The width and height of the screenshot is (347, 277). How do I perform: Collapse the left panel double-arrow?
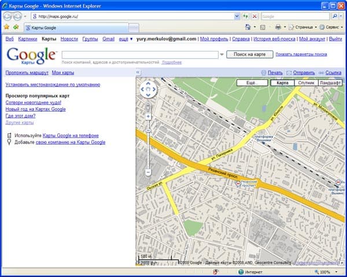[138, 72]
